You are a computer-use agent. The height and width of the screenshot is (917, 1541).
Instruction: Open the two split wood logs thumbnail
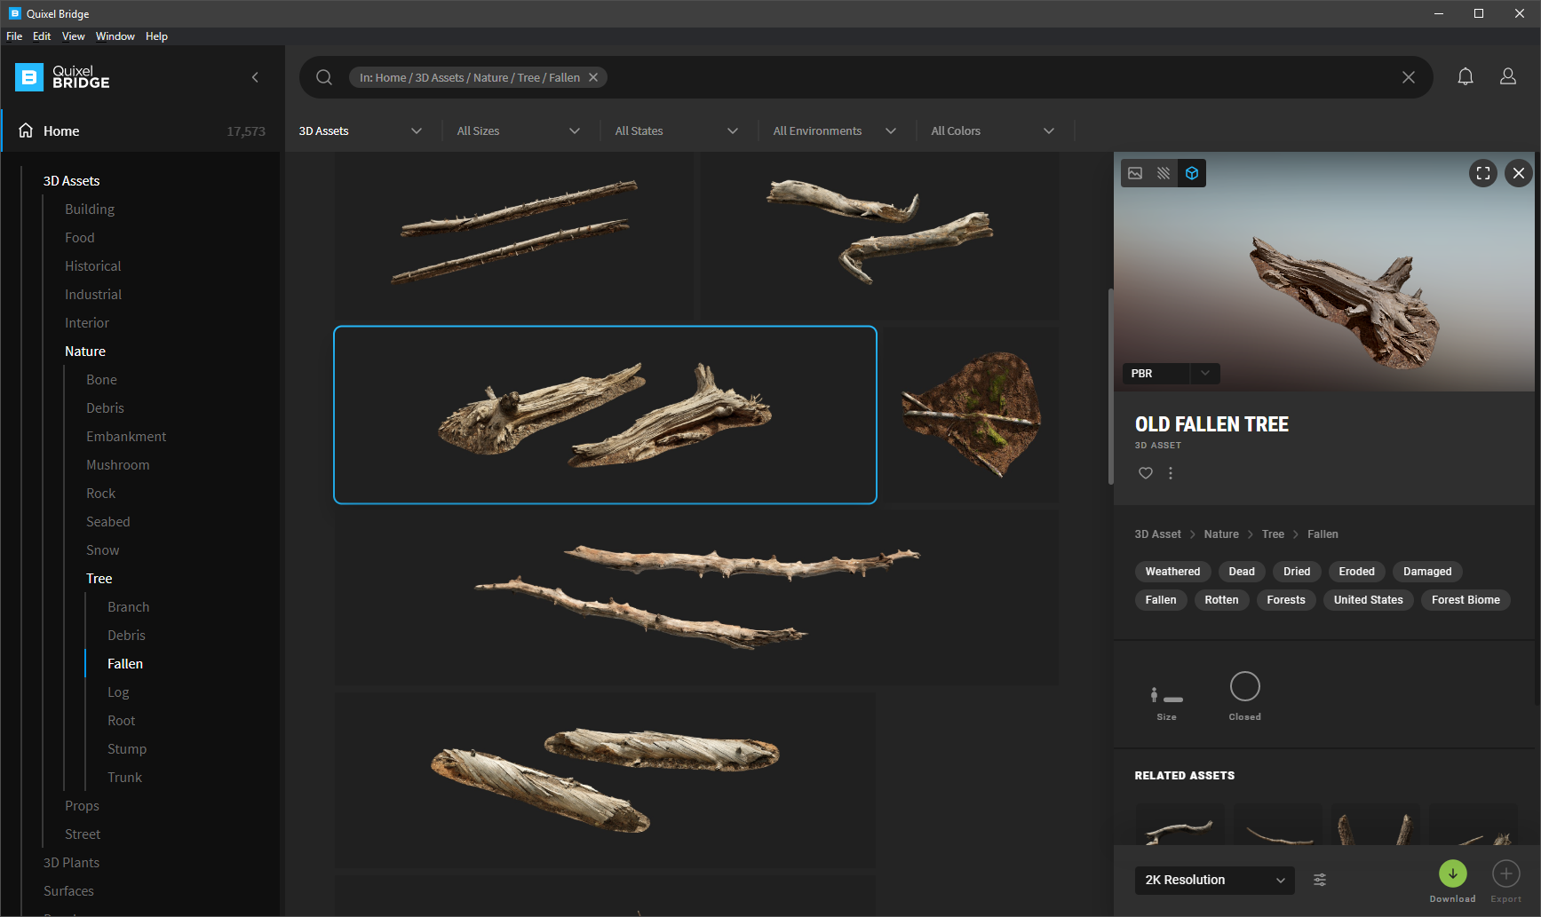click(605, 780)
